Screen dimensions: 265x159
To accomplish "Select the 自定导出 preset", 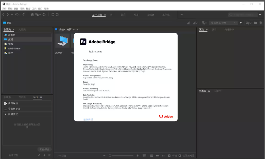I will pos(27,103).
